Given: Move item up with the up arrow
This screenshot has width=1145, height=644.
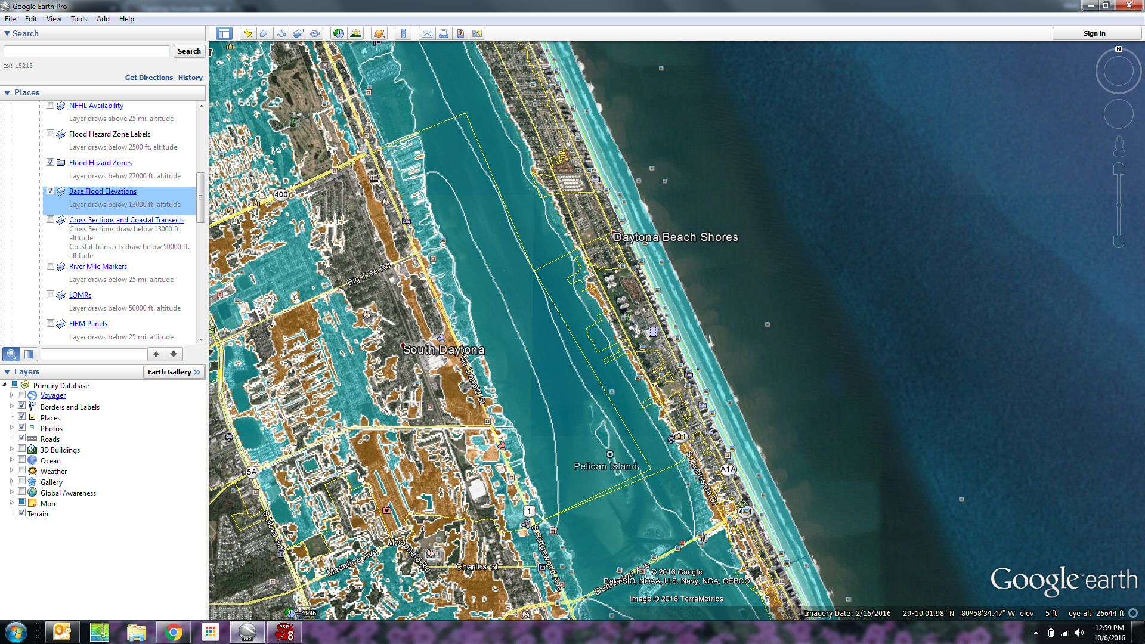Looking at the screenshot, I should [x=156, y=354].
